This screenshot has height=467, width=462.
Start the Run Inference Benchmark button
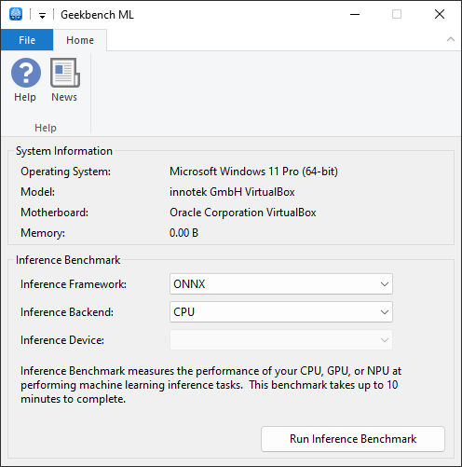coord(353,439)
